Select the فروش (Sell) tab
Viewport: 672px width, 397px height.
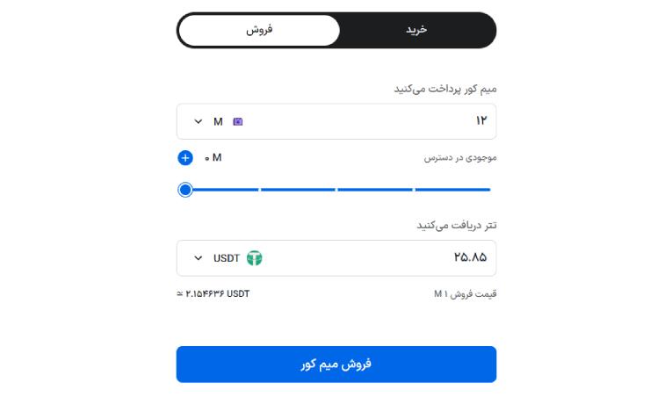click(x=258, y=30)
